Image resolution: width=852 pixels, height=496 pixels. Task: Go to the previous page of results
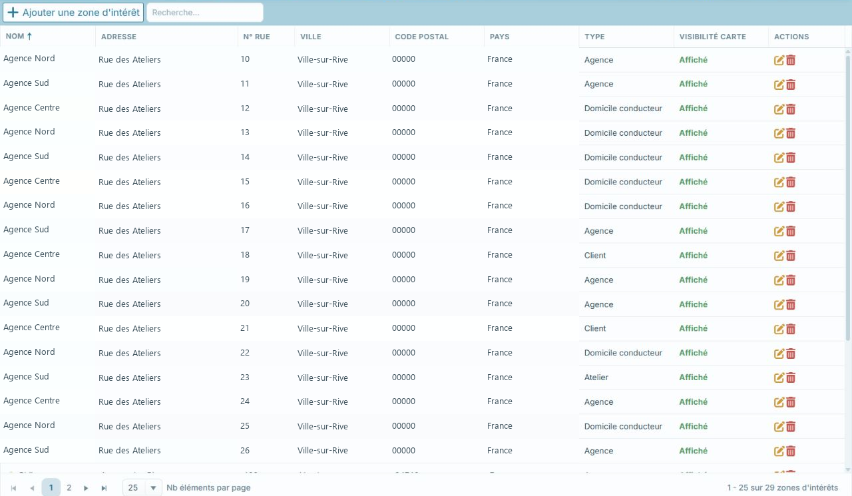tap(32, 488)
